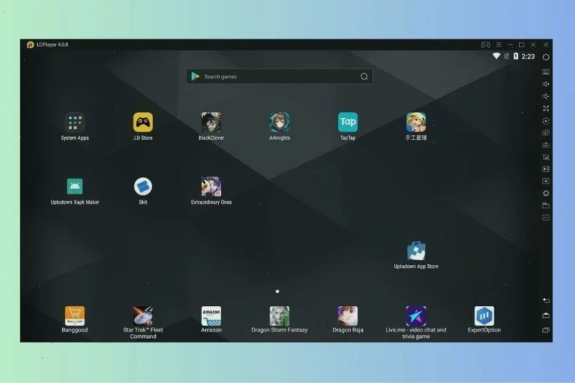Click the Wi-Fi status icon
575x384 pixels.
pos(496,56)
